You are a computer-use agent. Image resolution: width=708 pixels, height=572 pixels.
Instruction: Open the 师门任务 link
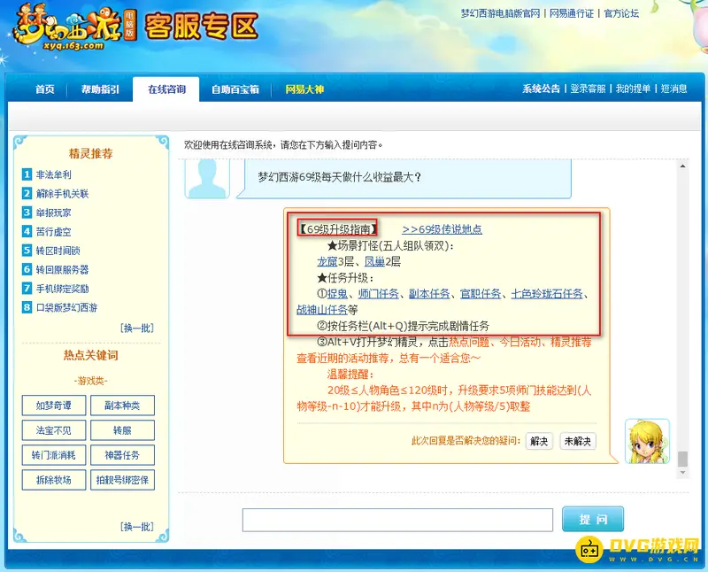(379, 294)
